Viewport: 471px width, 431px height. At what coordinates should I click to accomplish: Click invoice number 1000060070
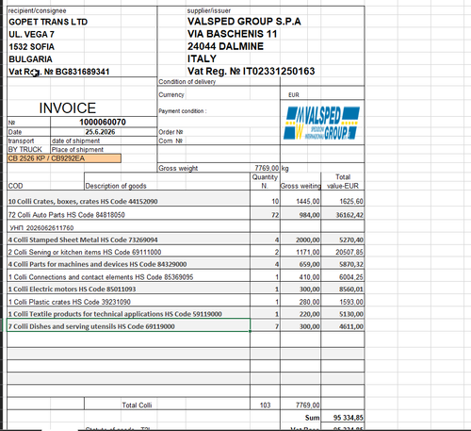coord(103,122)
